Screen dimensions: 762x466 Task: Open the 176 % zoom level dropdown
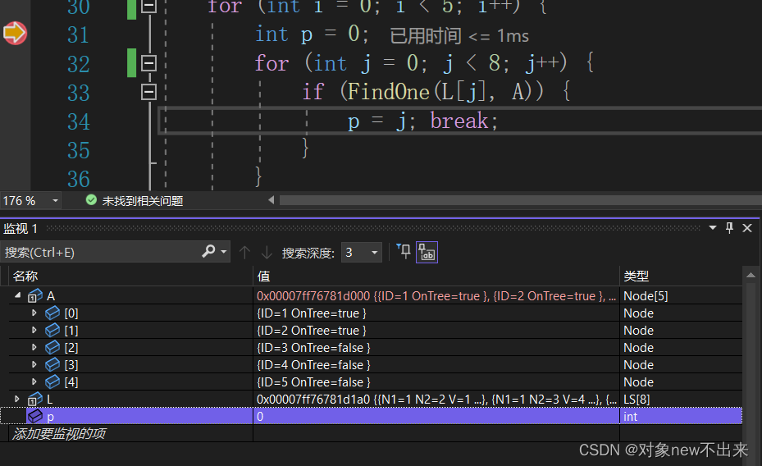coord(55,201)
